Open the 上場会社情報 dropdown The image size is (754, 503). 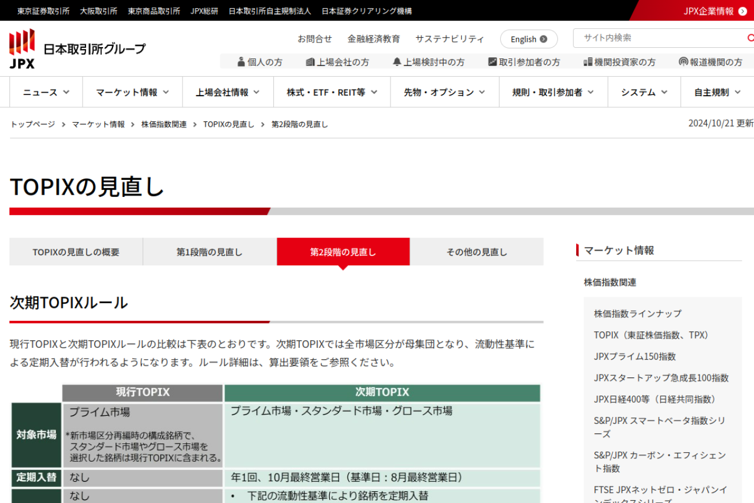point(228,92)
